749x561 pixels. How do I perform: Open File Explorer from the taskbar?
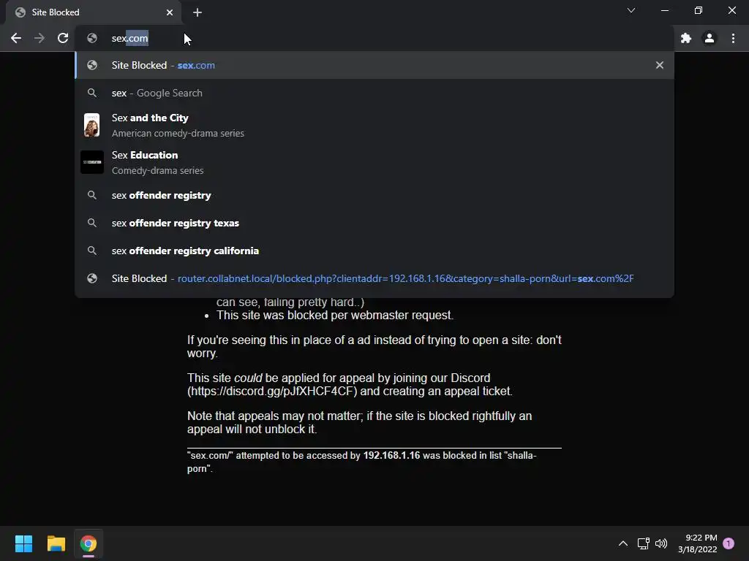(x=56, y=543)
